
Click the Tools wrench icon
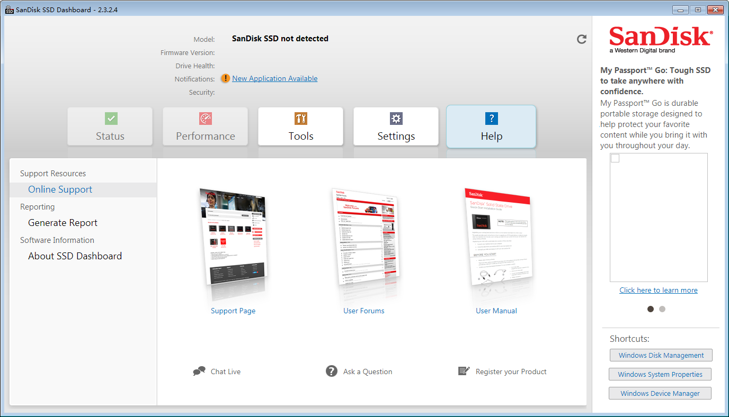[x=301, y=119]
